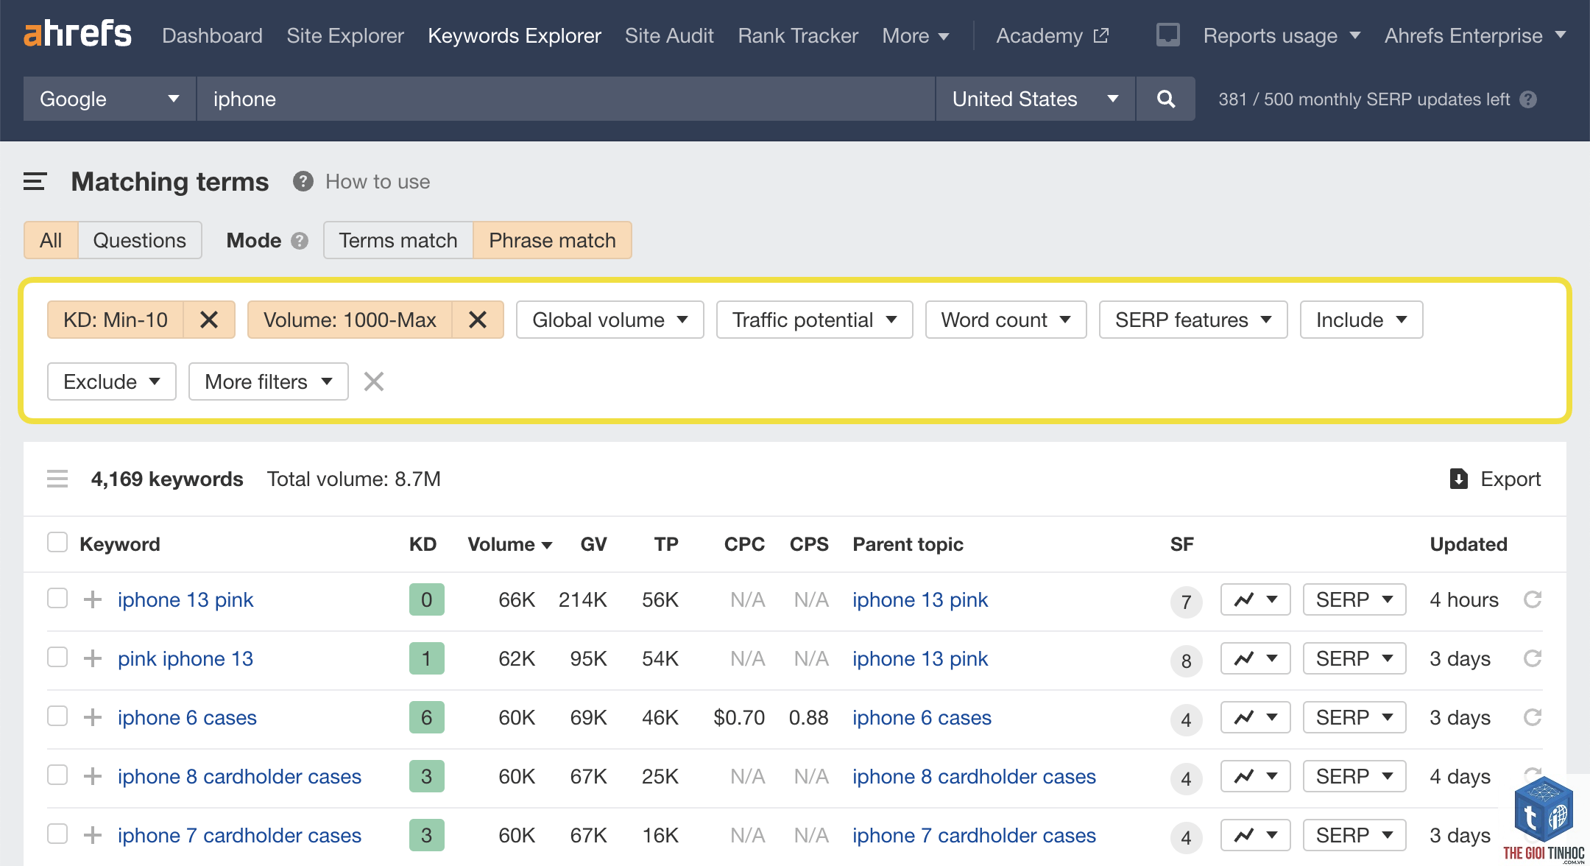1590x866 pixels.
Task: Clear all filters with gray X
Action: (374, 381)
